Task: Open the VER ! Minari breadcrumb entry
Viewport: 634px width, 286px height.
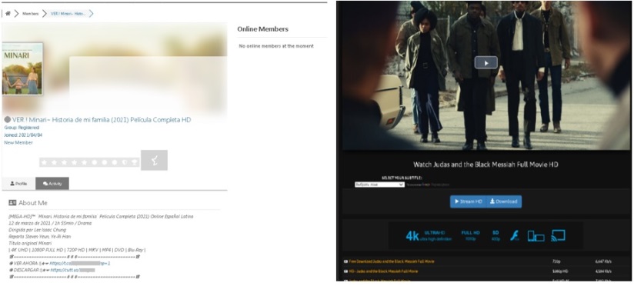Action: pyautogui.click(x=68, y=14)
